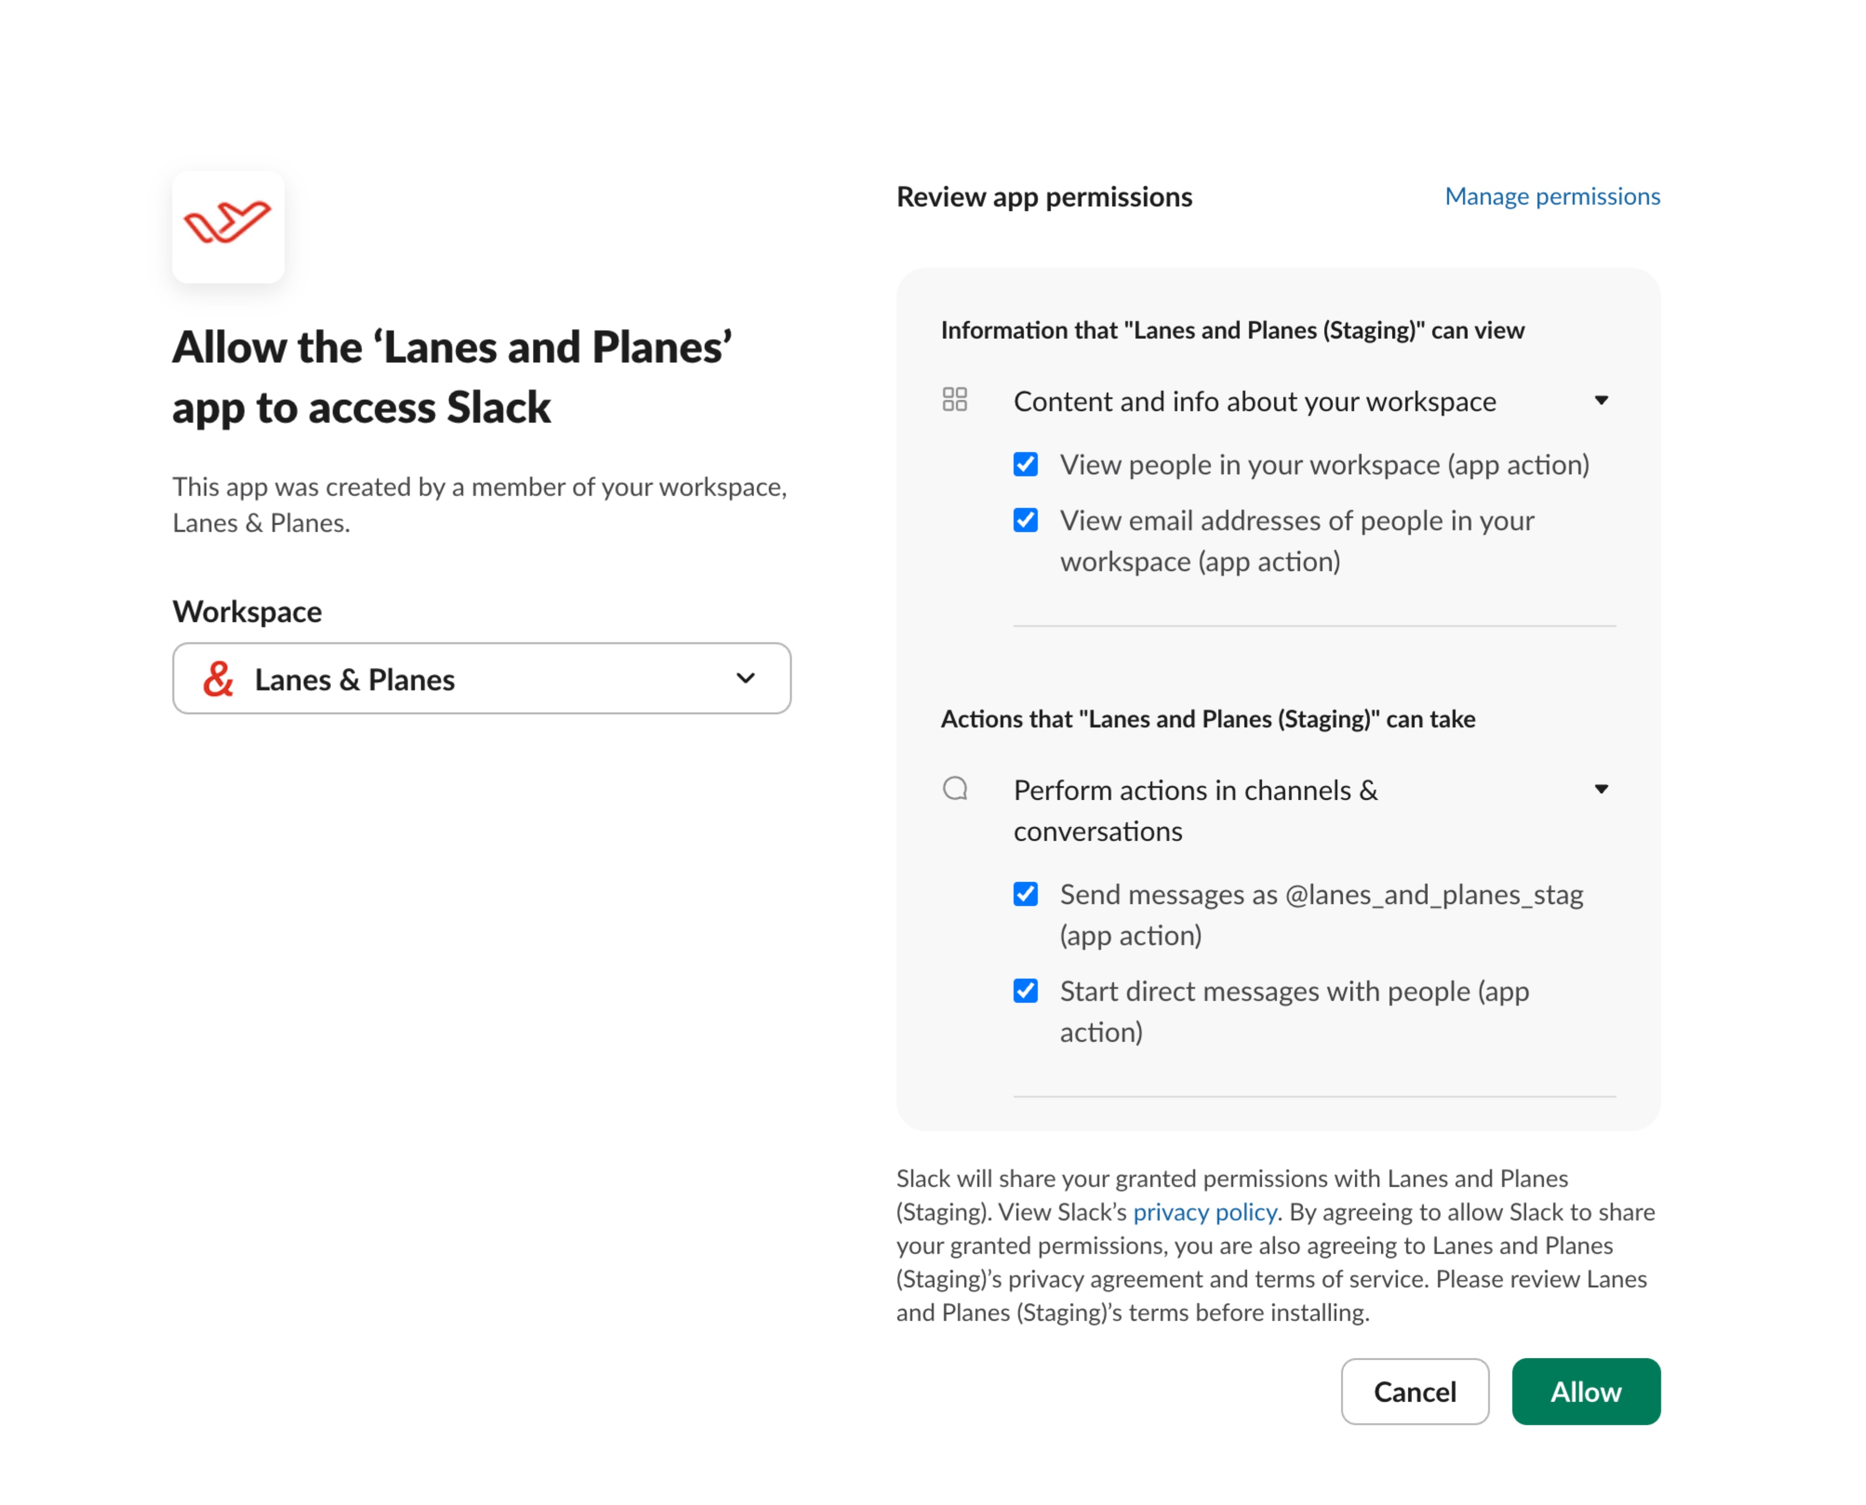Click the chat bubble conversations icon
This screenshot has width=1866, height=1505.
coord(955,789)
